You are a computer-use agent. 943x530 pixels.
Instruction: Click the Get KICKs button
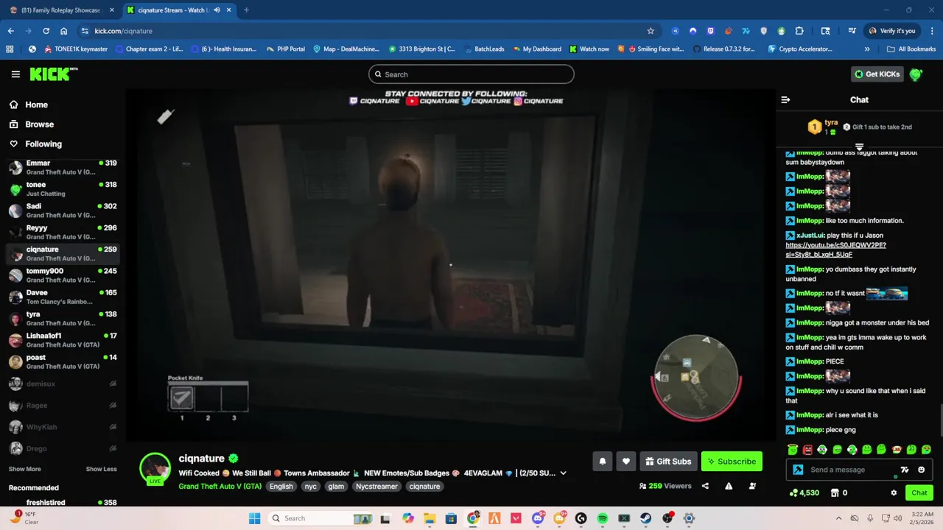click(x=877, y=74)
